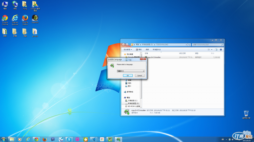Toggle the preview pane button
Viewport: 254px width, 142px height.
click(216, 50)
